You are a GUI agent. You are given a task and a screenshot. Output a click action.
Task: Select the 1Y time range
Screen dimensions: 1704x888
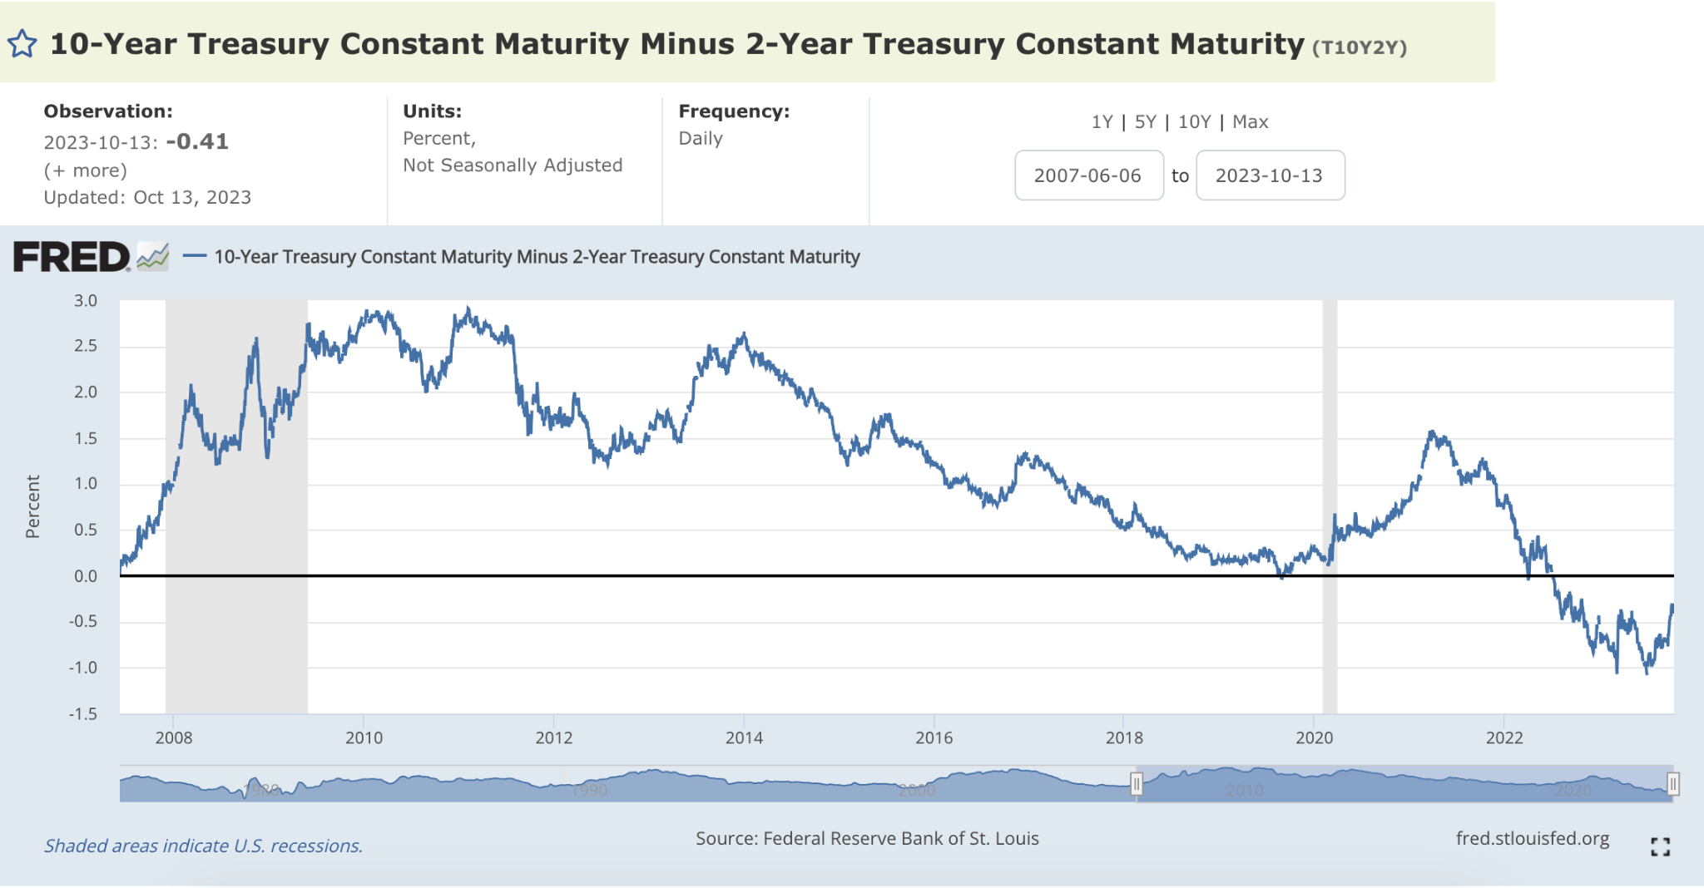coord(1102,122)
